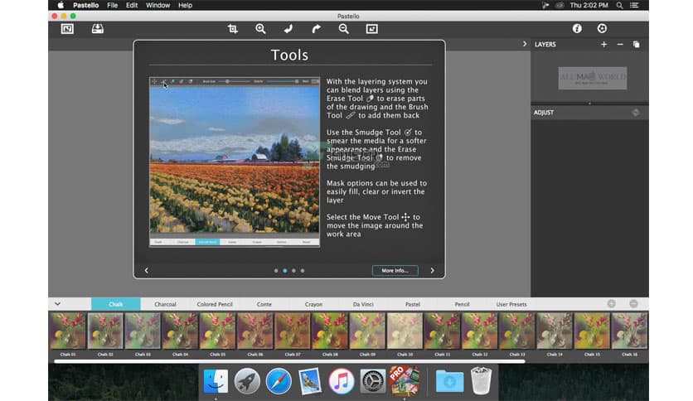Collapse the Layers side panel chevron

(x=525, y=44)
